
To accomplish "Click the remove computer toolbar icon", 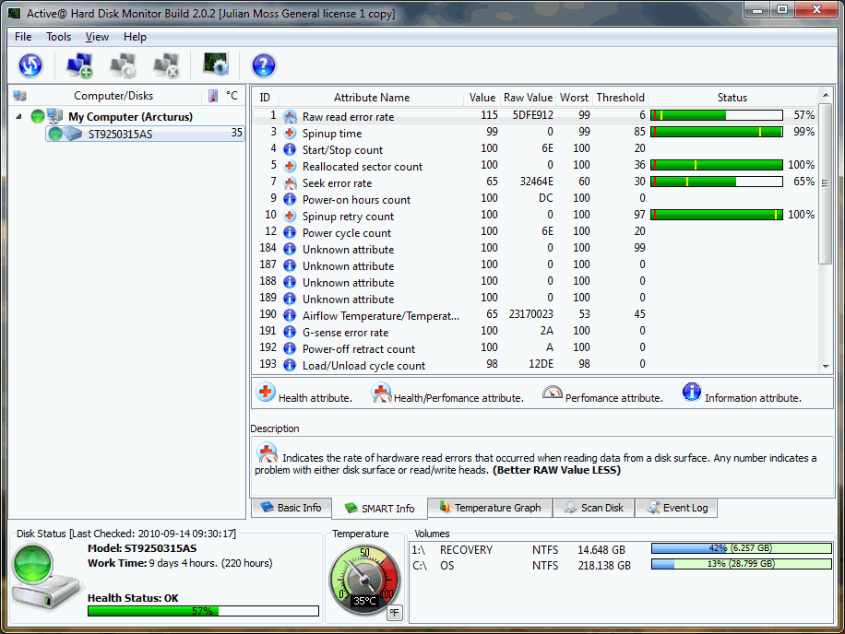I will tap(165, 65).
